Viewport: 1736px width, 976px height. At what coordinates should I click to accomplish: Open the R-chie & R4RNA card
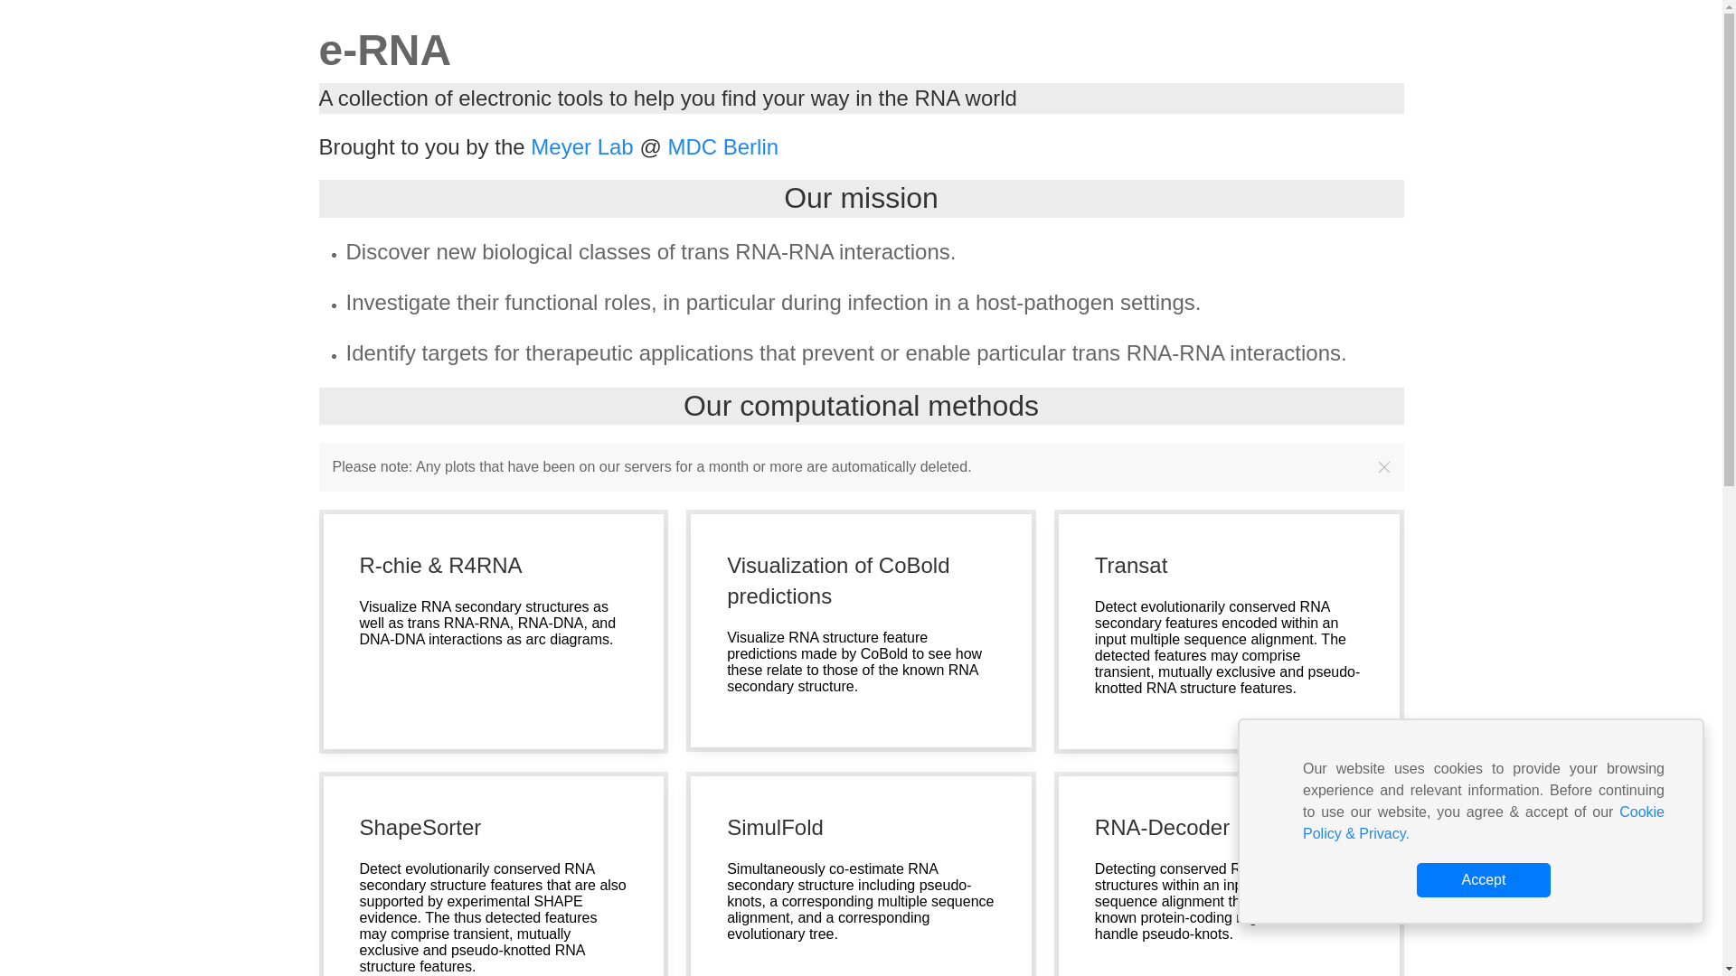(x=493, y=631)
